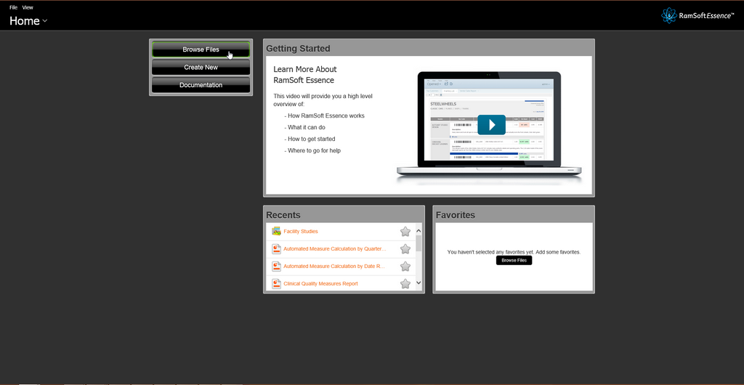Toggle favorite star for Clinical Quality Measures Report
The width and height of the screenshot is (744, 385).
tap(405, 284)
